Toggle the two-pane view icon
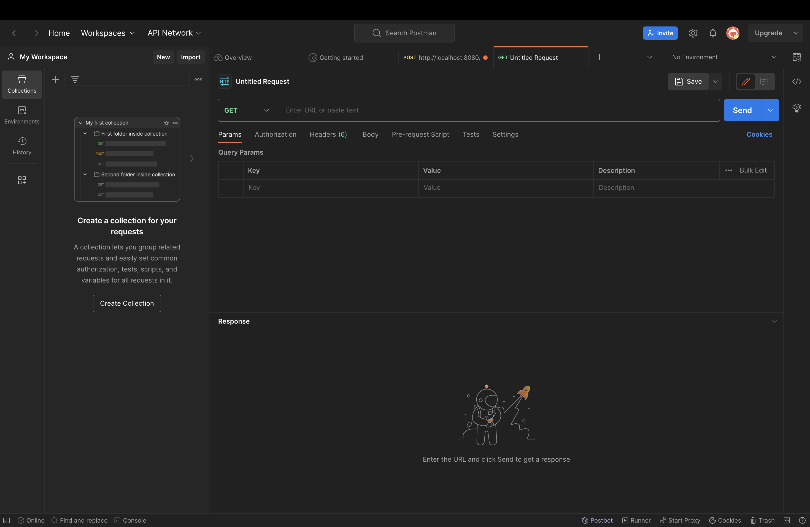The width and height of the screenshot is (810, 527). 787,520
